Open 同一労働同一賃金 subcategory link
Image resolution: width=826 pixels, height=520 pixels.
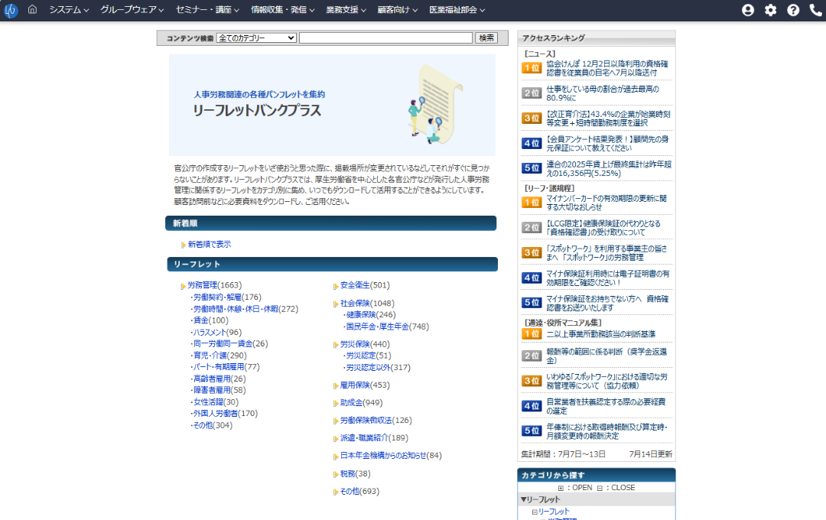223,343
